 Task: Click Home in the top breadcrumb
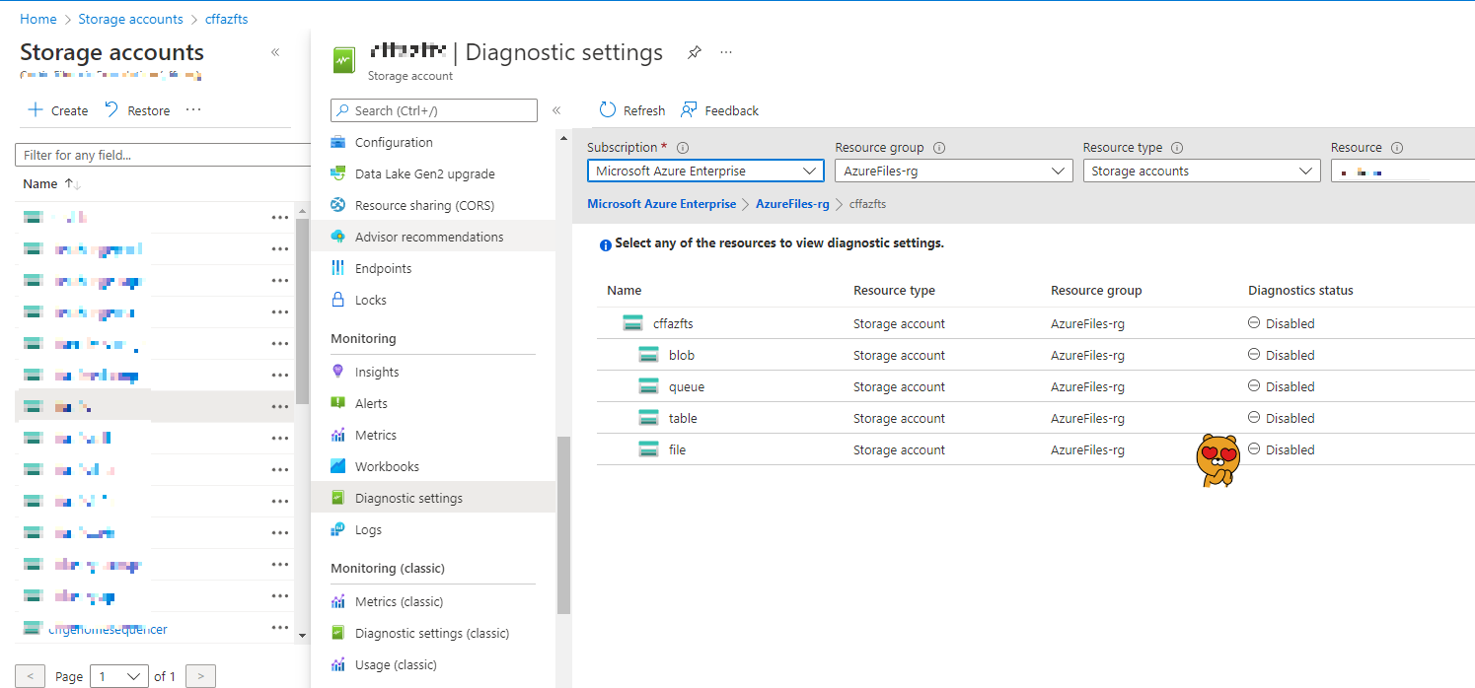click(x=38, y=19)
